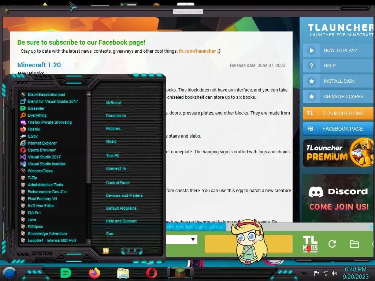
Task: Select Run... in start menu
Action: [111, 234]
